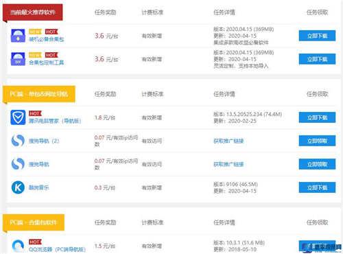The width and height of the screenshot is (343, 254).
Task: Click the HOT badge on QQ浏览器
Action: coord(35,242)
